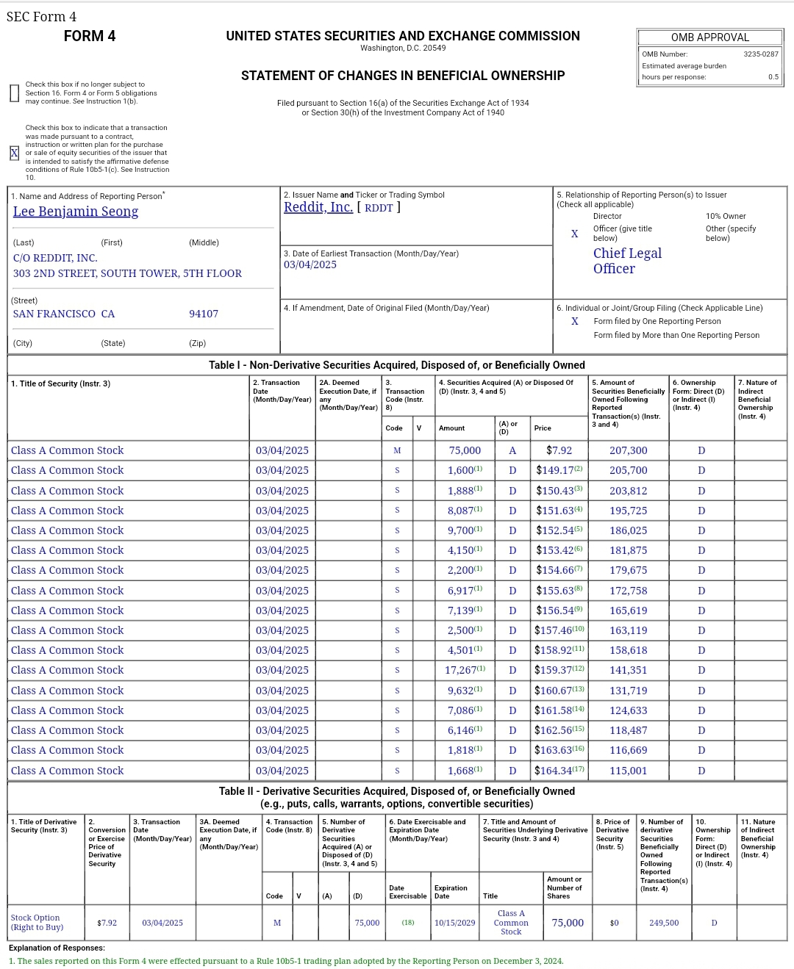This screenshot has width=794, height=969.
Task: Click the SEC Form 4 page title
Action: (x=41, y=17)
